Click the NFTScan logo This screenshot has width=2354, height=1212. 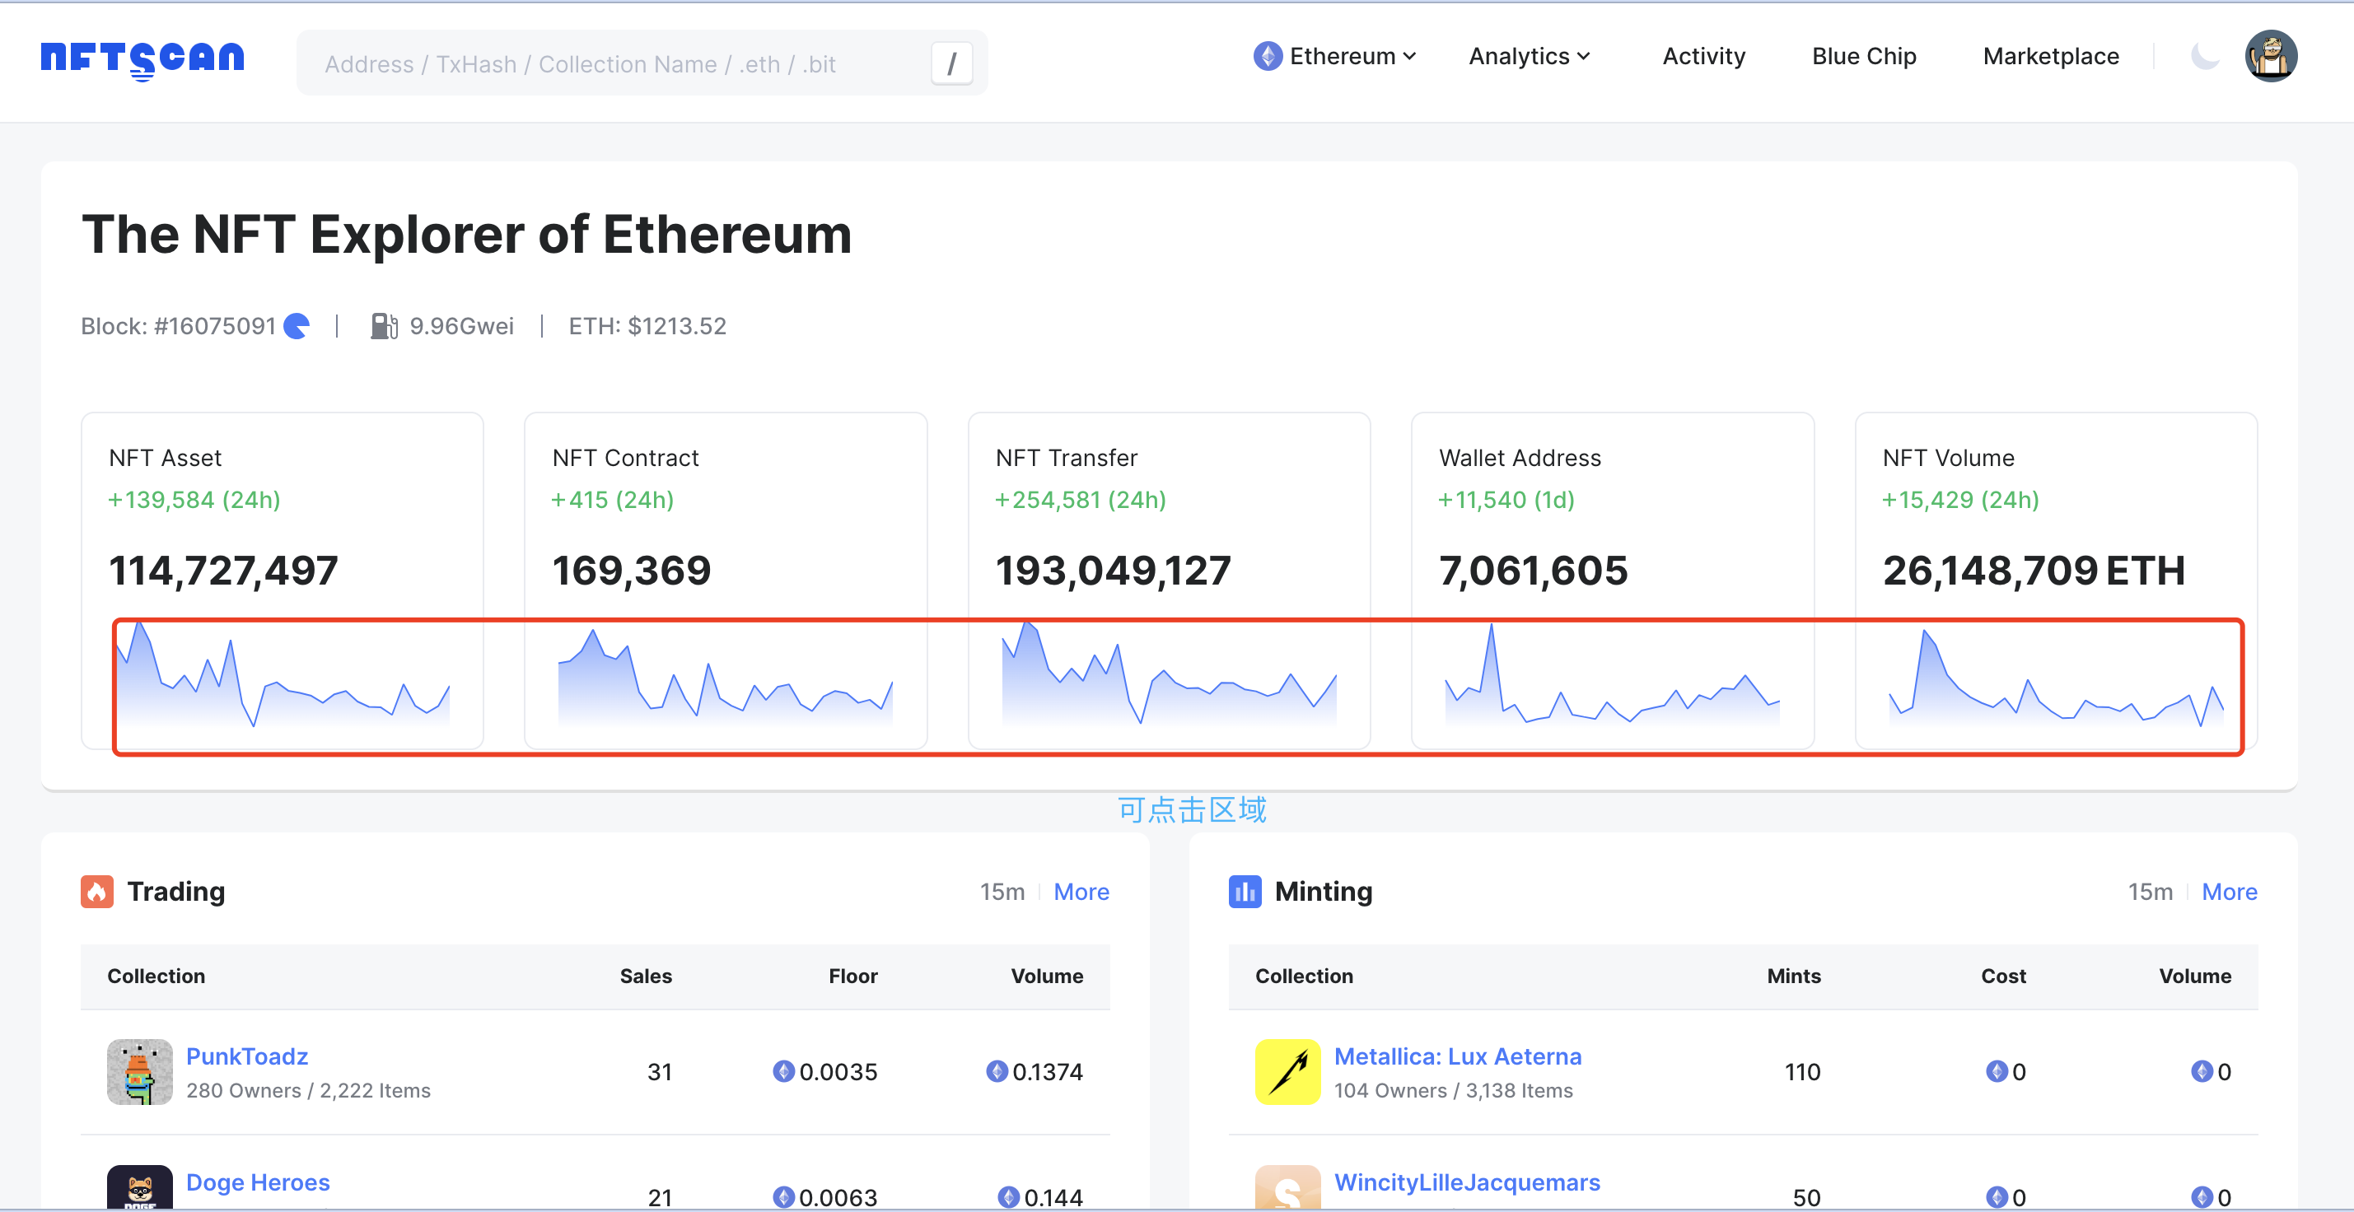coord(141,59)
